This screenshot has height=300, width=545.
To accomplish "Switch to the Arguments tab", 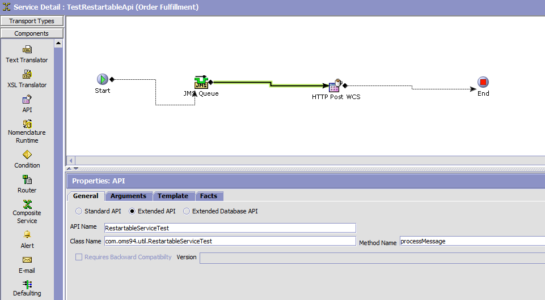I will (x=128, y=196).
